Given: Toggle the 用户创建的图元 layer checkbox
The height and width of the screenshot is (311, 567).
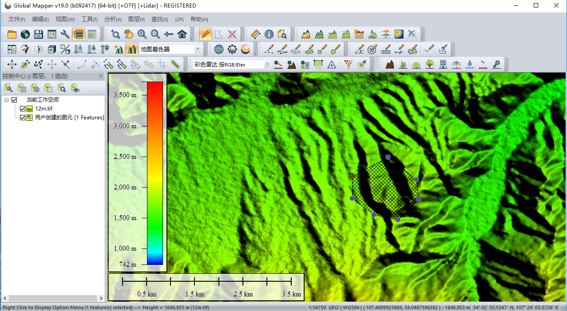Looking at the screenshot, I should pyautogui.click(x=23, y=118).
